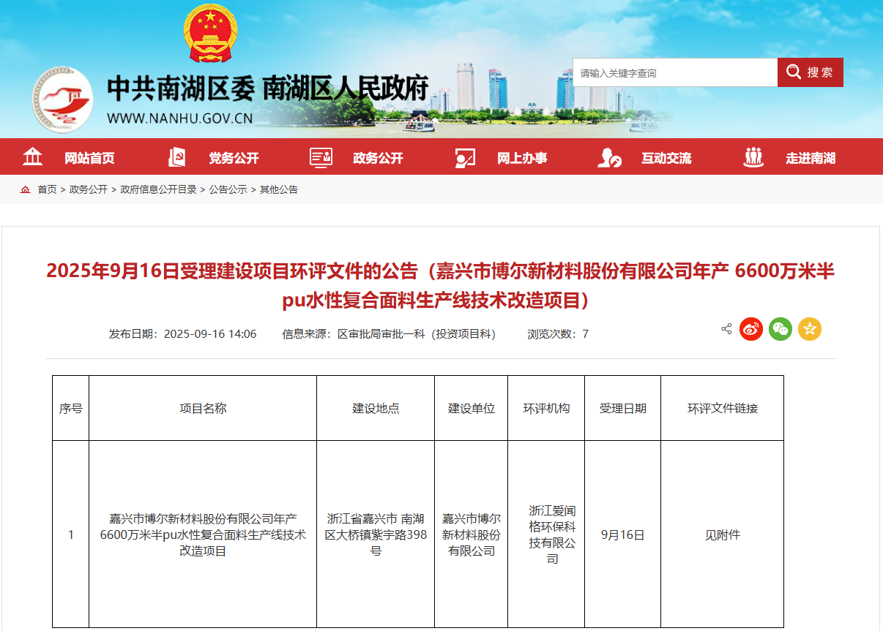
Task: Click the share icon
Action: coord(726,329)
